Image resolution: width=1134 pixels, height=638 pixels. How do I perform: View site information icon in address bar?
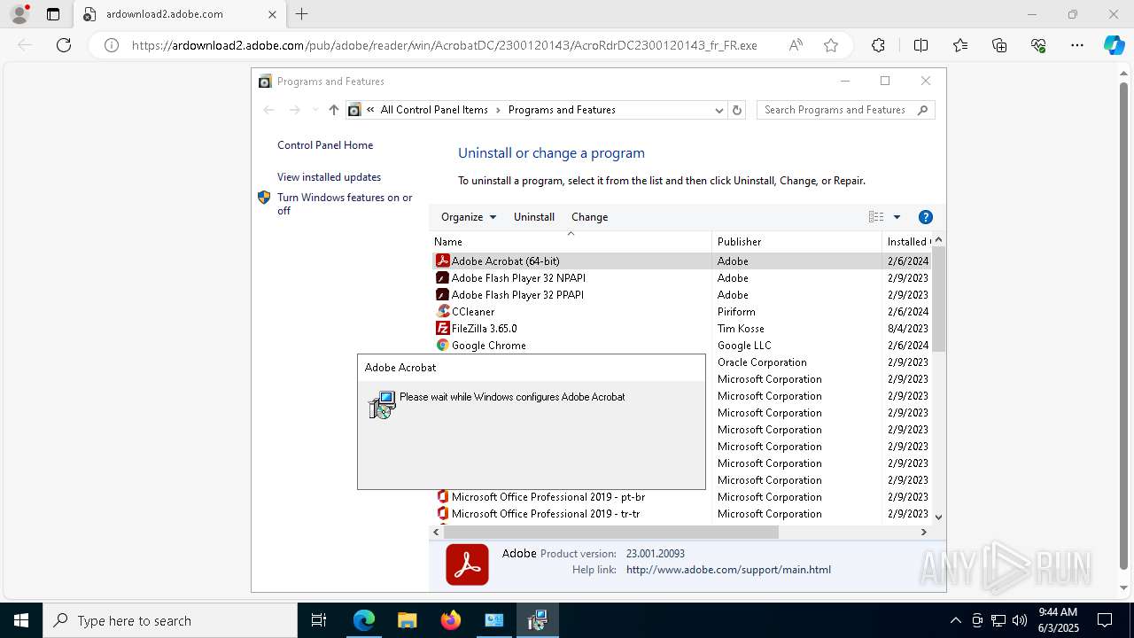112,45
